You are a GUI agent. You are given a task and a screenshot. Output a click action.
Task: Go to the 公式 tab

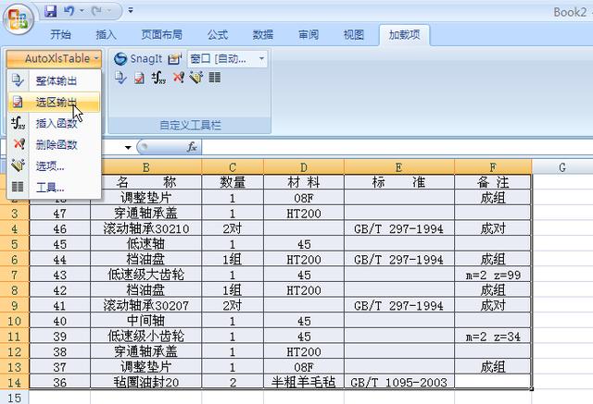(218, 35)
